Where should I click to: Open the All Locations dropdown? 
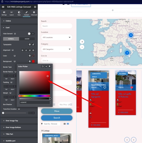click(x=57, y=37)
